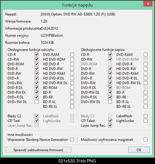Toggle DVD+R checkbox in write functions
This screenshot has width=155, height=164.
point(110,78)
